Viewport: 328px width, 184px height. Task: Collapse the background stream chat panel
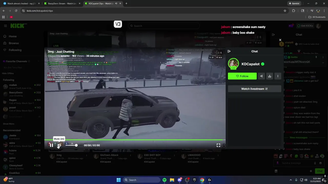click(x=273, y=34)
